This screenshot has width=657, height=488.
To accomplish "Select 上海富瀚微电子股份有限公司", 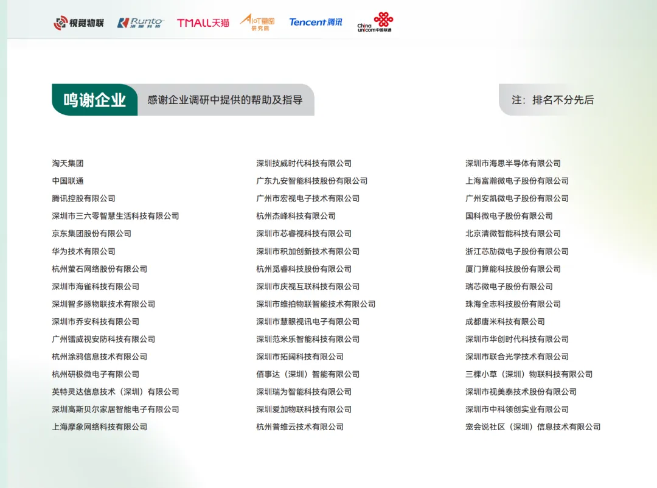I will [x=517, y=181].
